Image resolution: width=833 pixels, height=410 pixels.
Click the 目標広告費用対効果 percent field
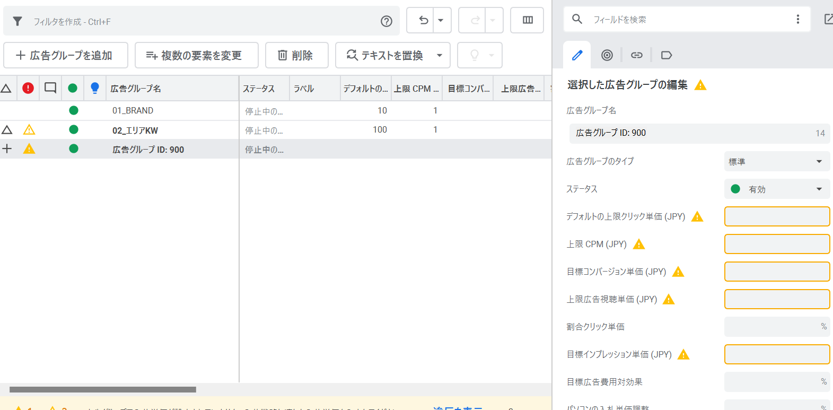tap(777, 382)
